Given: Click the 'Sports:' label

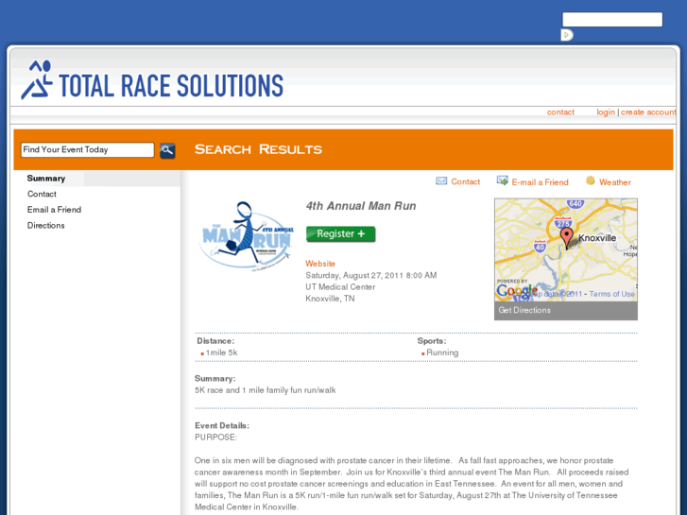Looking at the screenshot, I should pos(432,340).
